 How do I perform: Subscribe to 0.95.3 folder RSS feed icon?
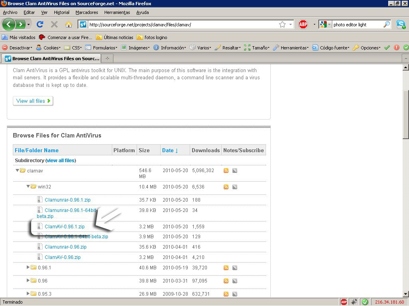point(226,294)
